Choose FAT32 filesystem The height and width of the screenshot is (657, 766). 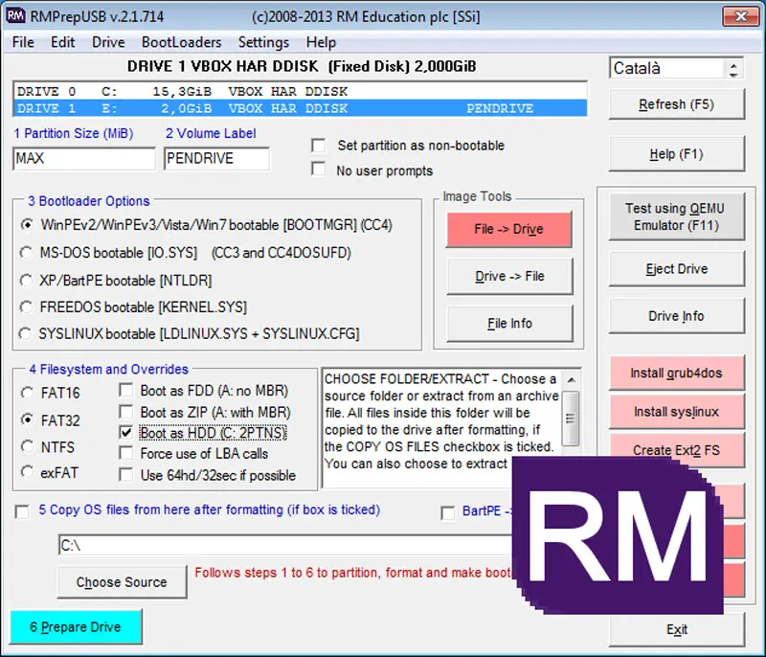(x=28, y=420)
